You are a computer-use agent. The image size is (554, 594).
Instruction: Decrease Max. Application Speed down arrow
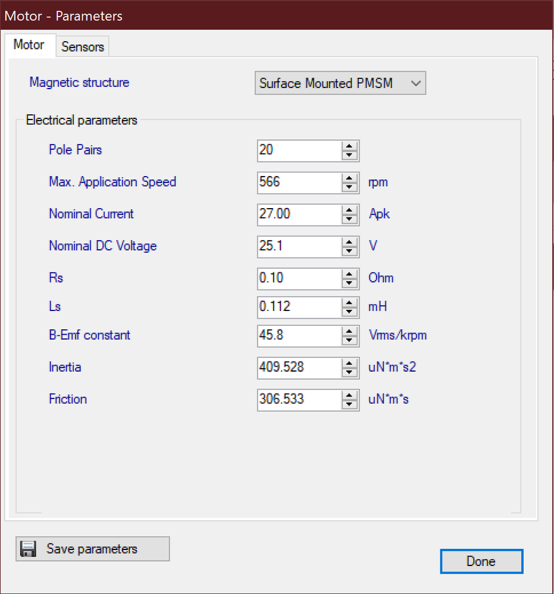point(349,187)
